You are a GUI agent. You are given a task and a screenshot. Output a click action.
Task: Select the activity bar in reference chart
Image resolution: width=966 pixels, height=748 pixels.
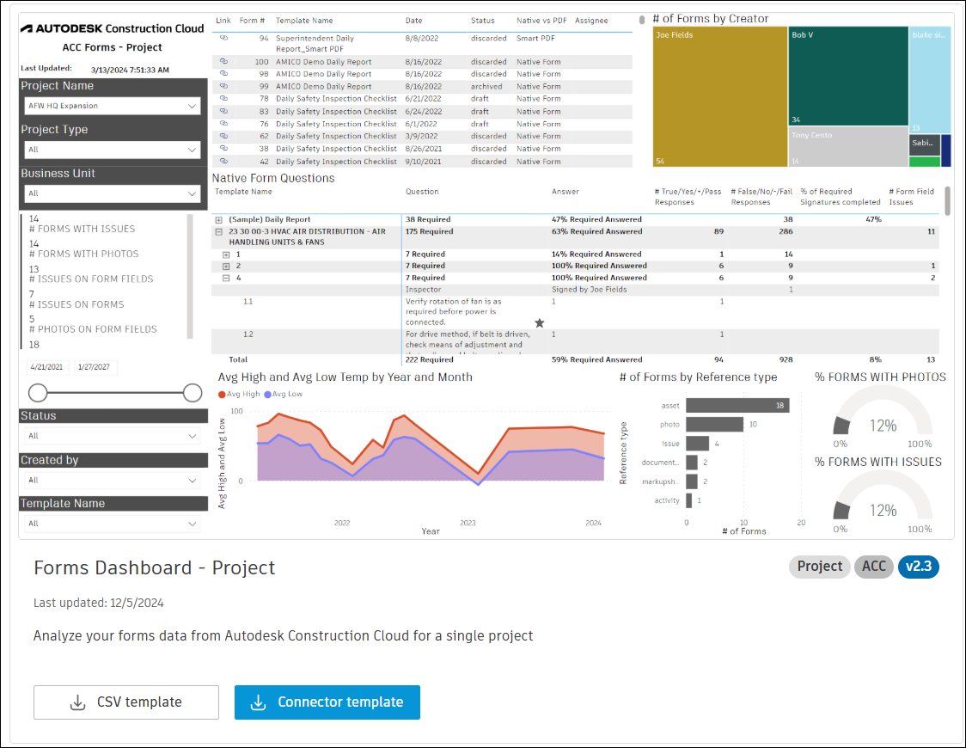click(688, 501)
